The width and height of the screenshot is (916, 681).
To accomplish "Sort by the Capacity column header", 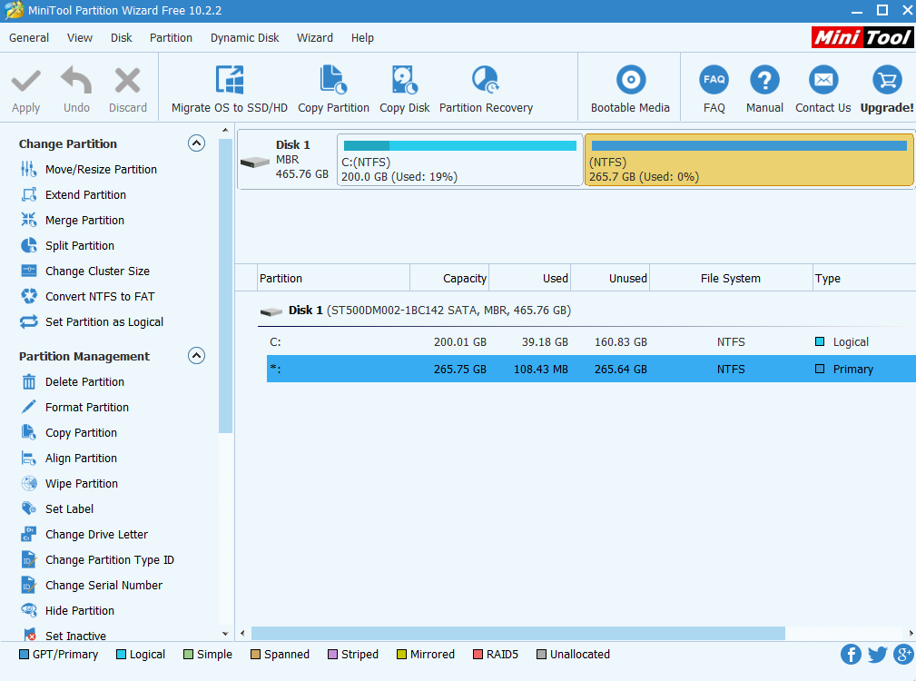I will tap(449, 279).
